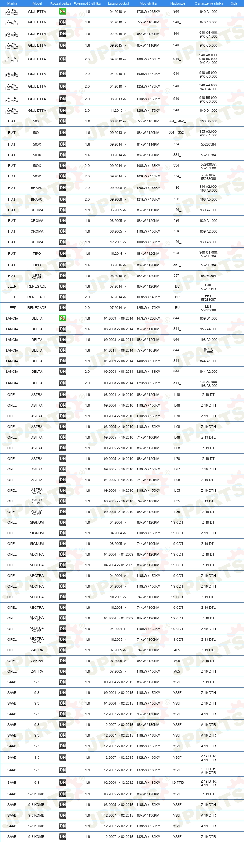The height and width of the screenshot is (842, 244).
Task: Select engine code EJK, 55263113
Action: (208, 287)
